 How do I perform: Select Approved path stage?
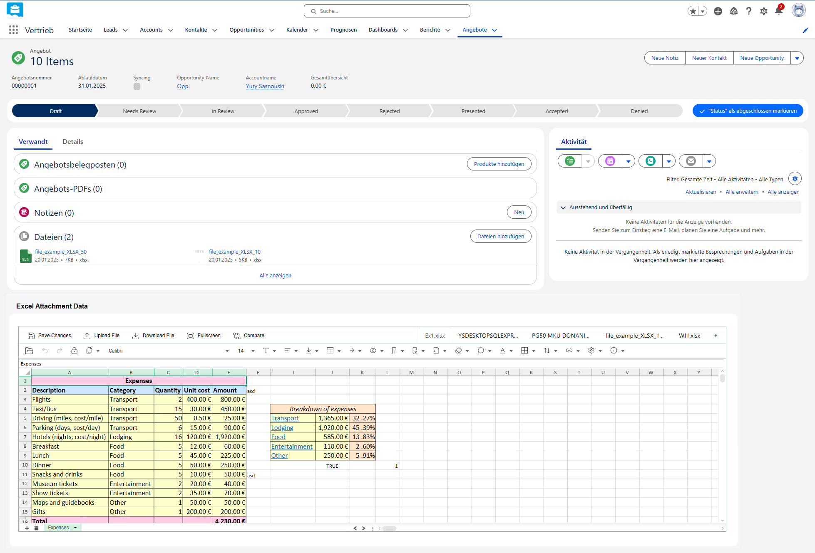[306, 111]
